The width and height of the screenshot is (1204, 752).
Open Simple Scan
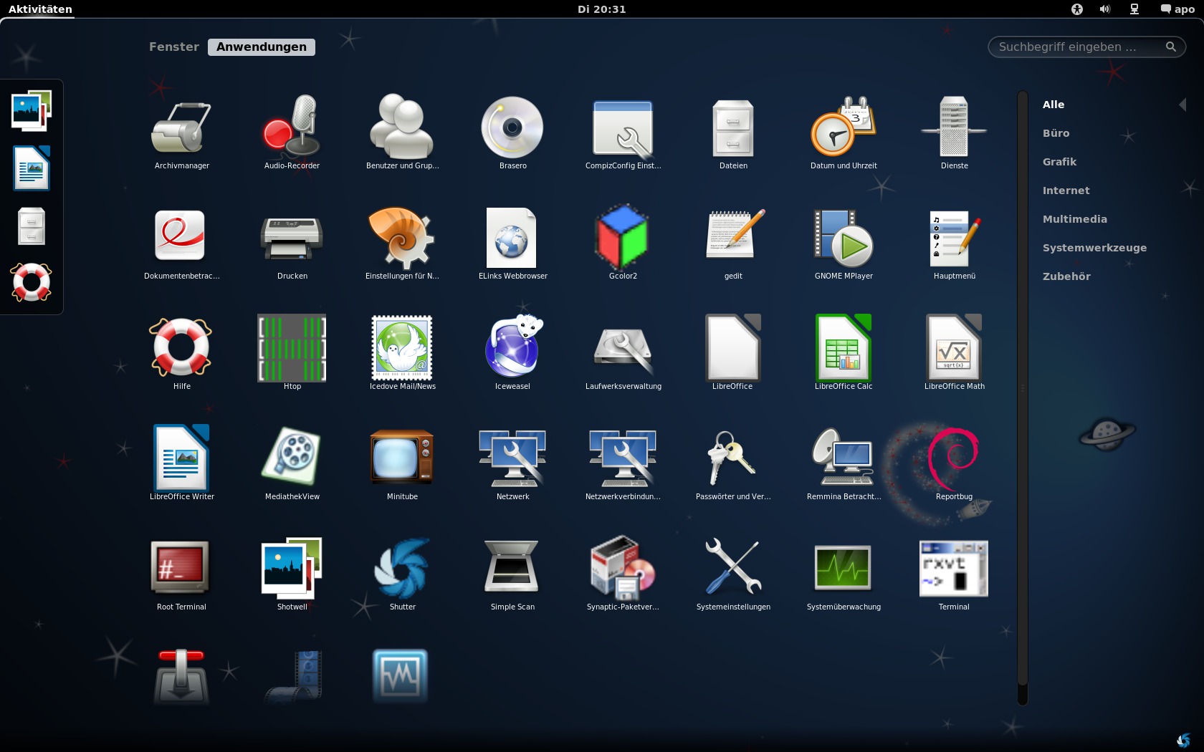tap(512, 574)
